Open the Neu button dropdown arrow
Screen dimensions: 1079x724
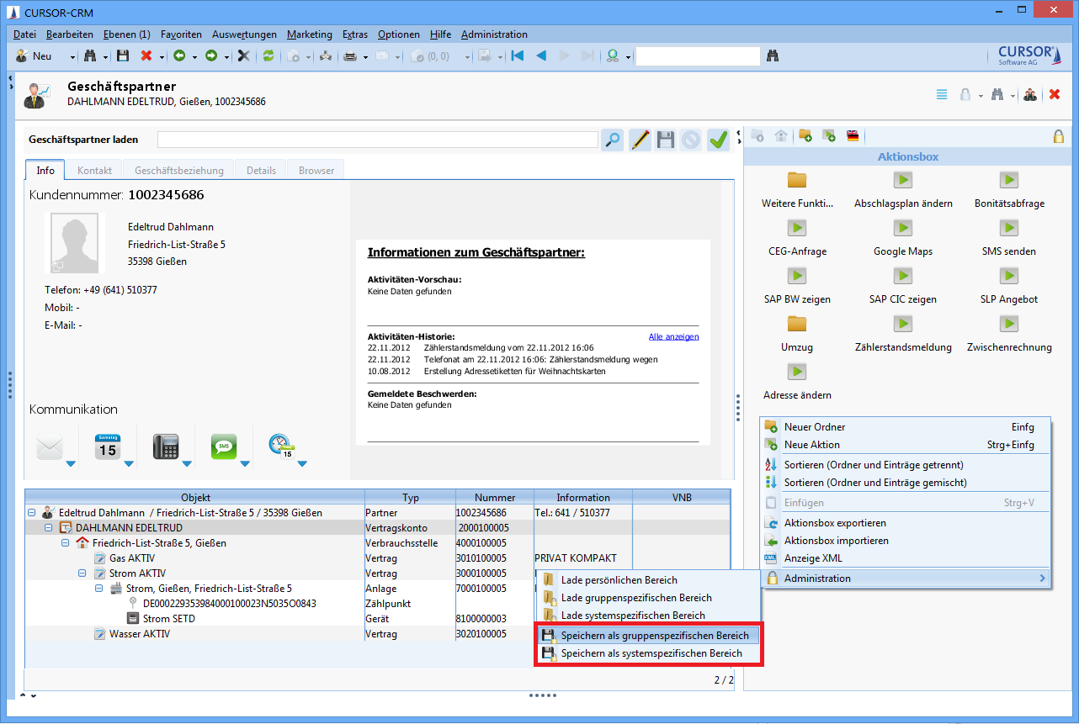pyautogui.click(x=72, y=56)
